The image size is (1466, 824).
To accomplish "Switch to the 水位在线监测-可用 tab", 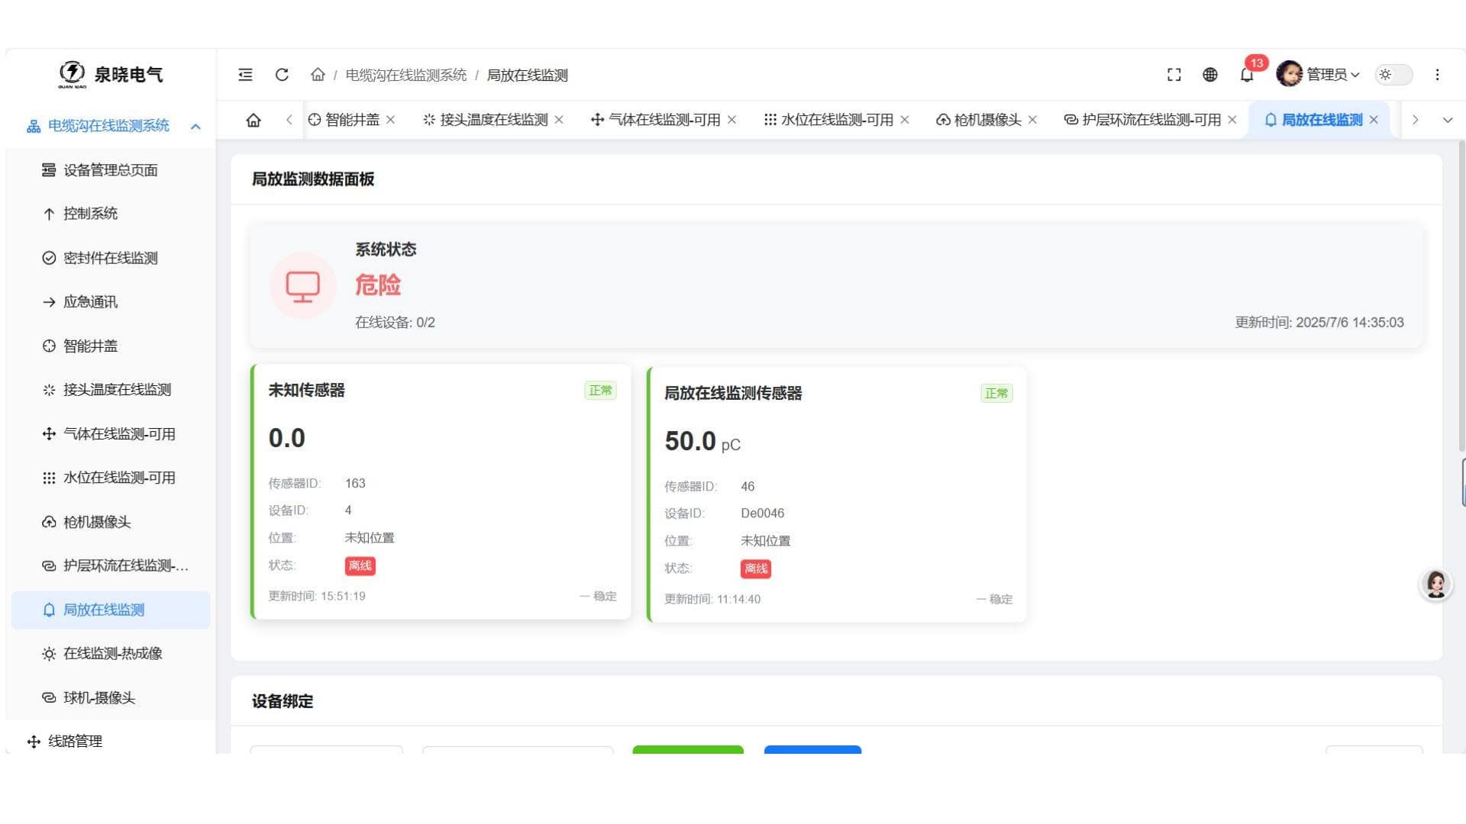I will [x=828, y=120].
